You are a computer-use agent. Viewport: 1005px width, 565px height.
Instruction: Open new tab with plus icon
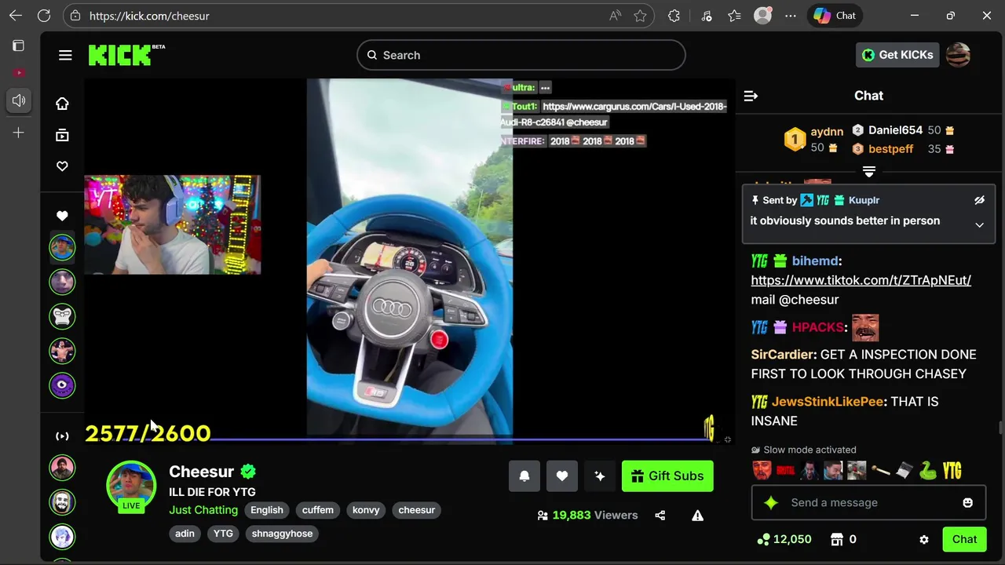click(19, 133)
